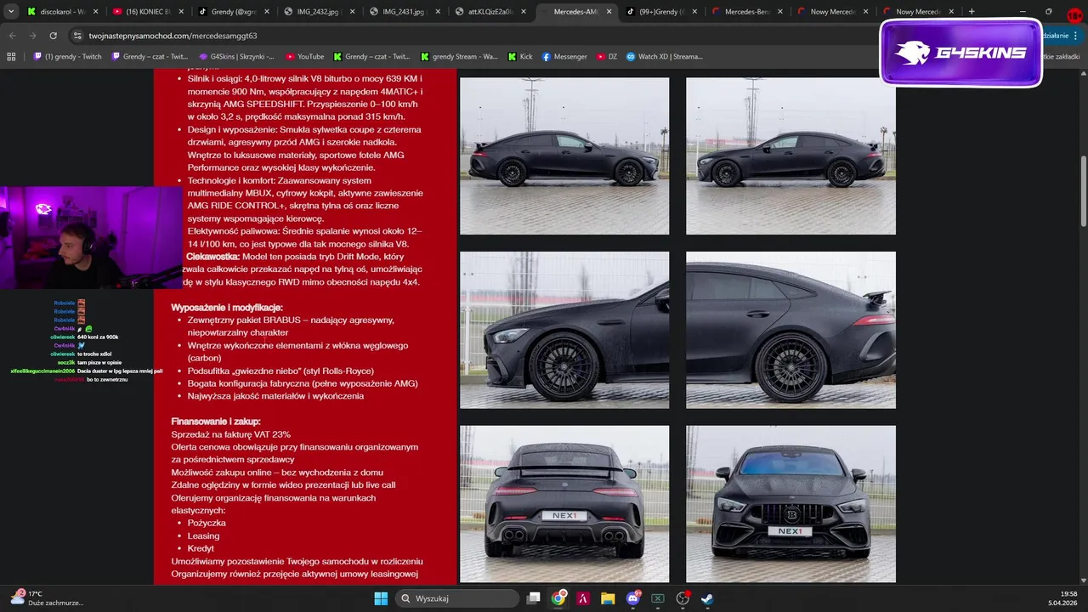Click the 'Kredyt' list item
Screen dimensions: 1088x612
point(201,548)
